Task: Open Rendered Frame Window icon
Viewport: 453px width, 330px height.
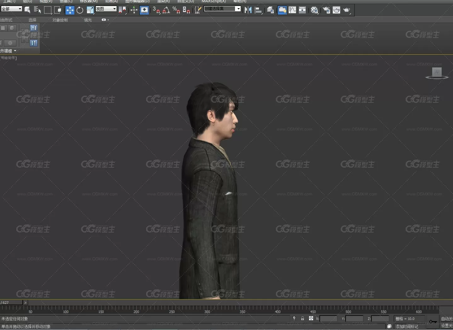Action: tap(336, 10)
